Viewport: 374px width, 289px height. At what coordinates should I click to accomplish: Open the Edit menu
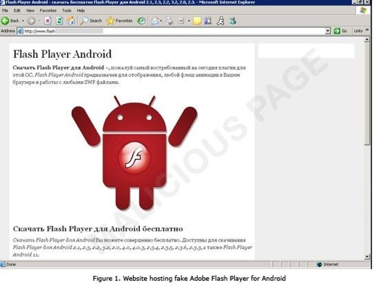coord(17,10)
